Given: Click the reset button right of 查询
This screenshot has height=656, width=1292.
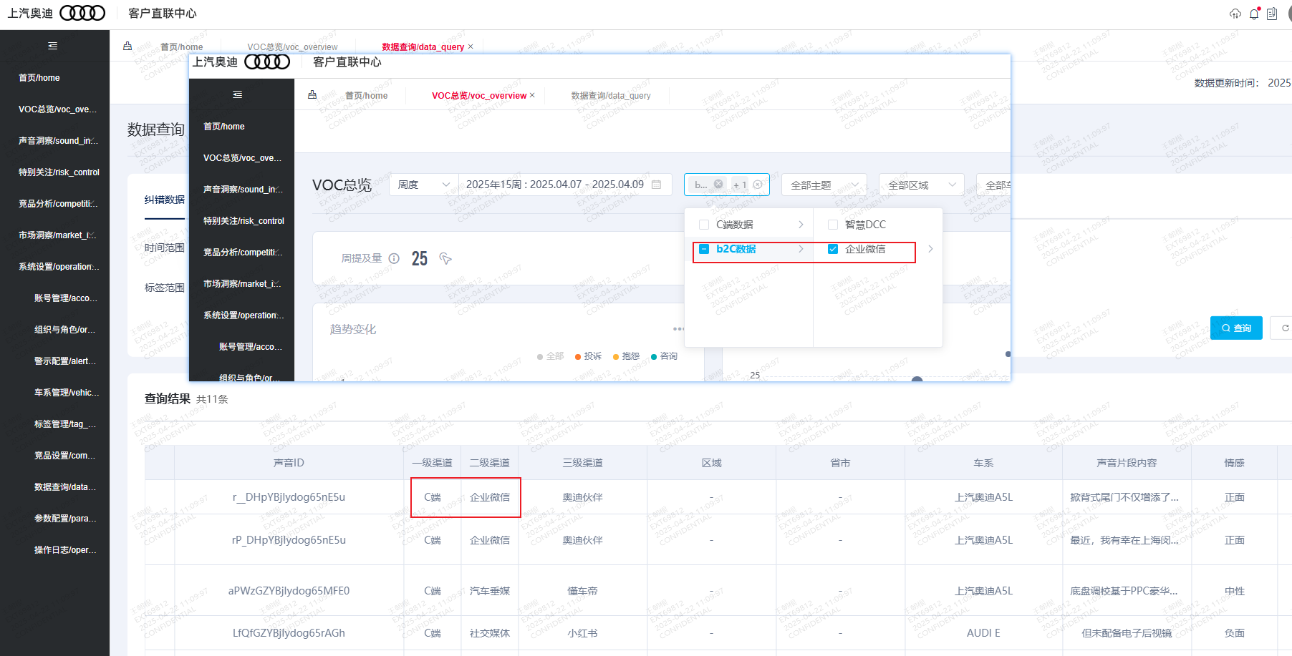Looking at the screenshot, I should [1282, 328].
